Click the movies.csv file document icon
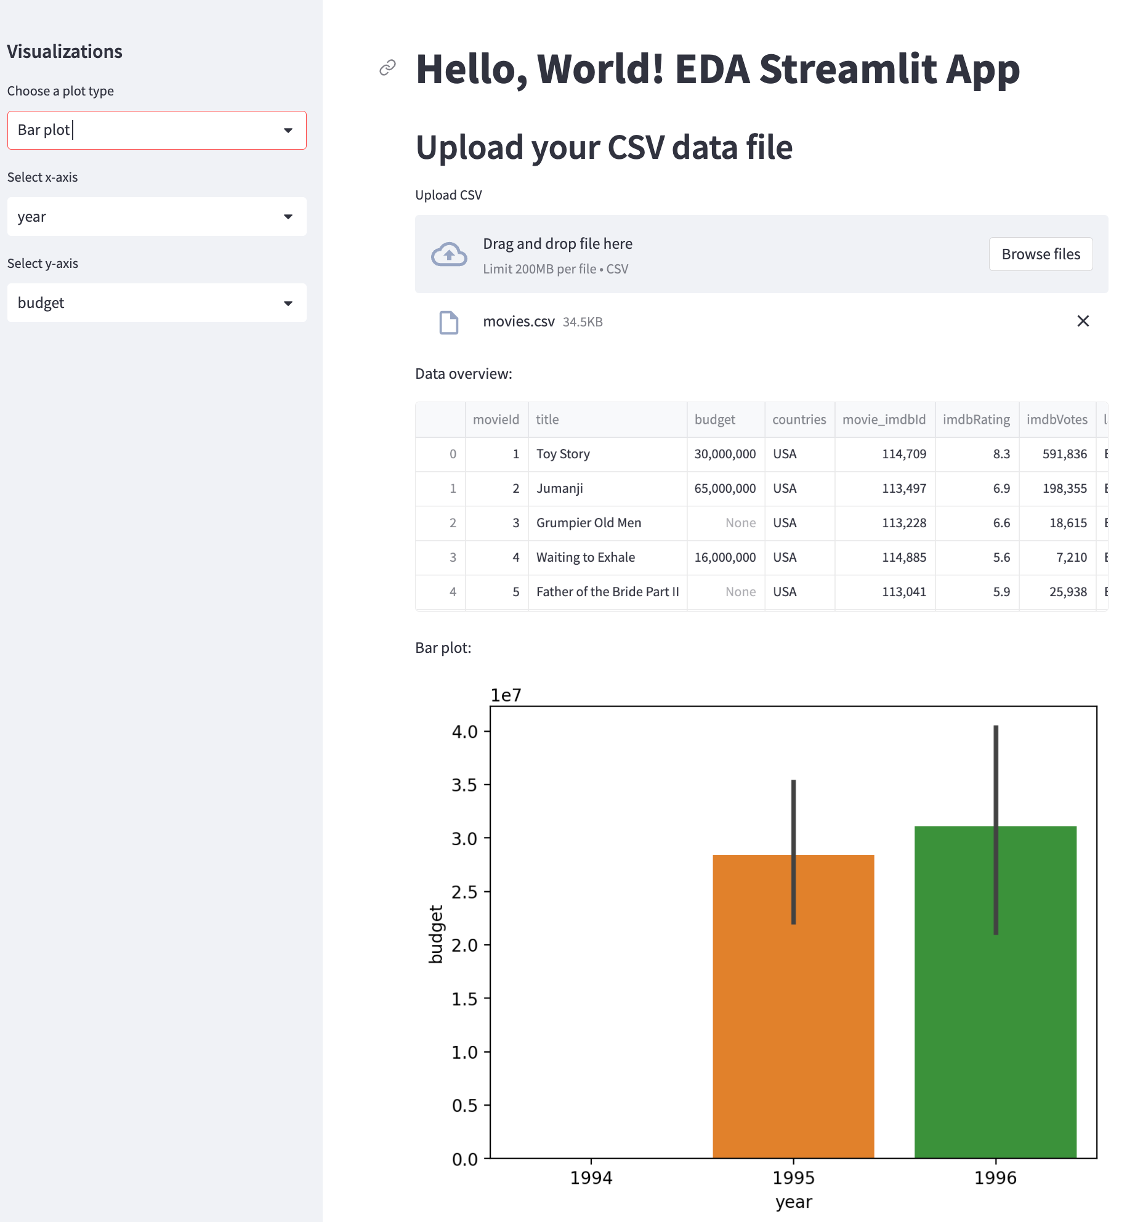1127x1222 pixels. [x=449, y=322]
